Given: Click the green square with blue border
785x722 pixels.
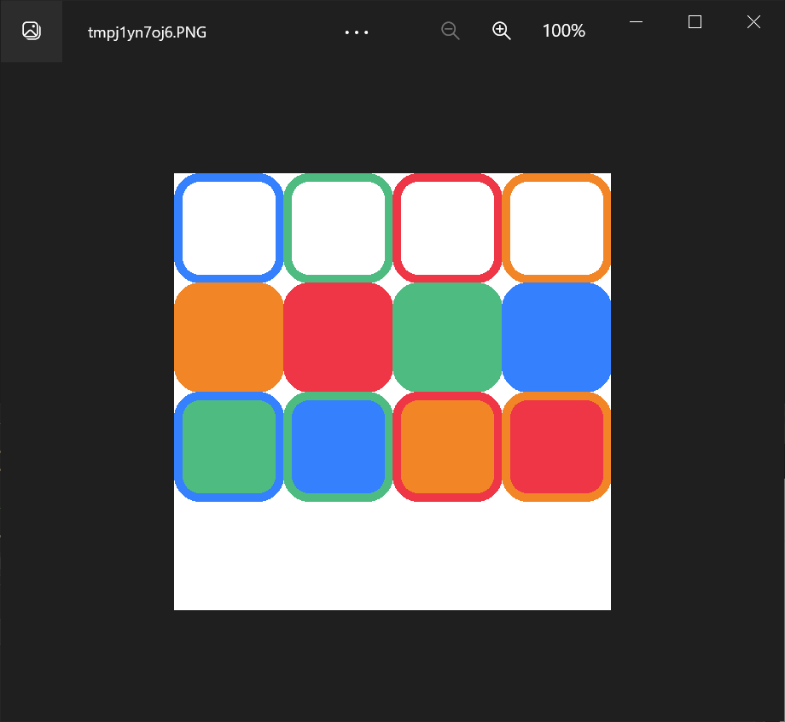Looking at the screenshot, I should (x=229, y=446).
